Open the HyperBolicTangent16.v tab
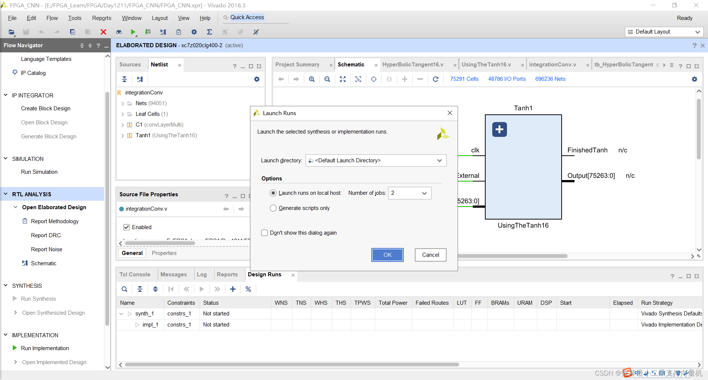708x380 pixels. [x=413, y=65]
